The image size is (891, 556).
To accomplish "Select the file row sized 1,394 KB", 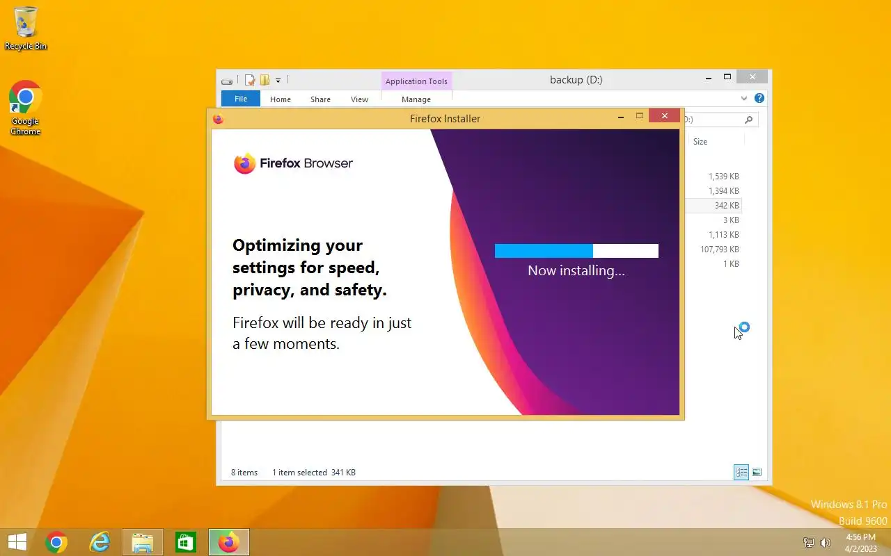I will 713,191.
